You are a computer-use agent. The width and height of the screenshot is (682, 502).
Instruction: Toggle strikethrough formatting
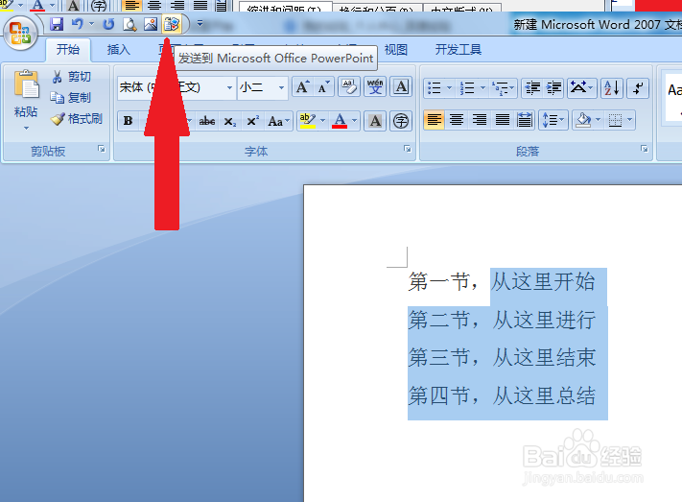207,121
